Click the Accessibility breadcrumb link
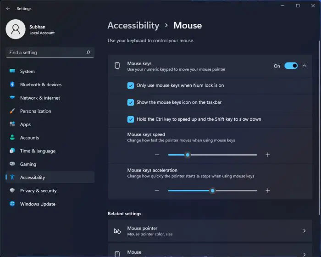This screenshot has height=257, width=321. coord(133,26)
